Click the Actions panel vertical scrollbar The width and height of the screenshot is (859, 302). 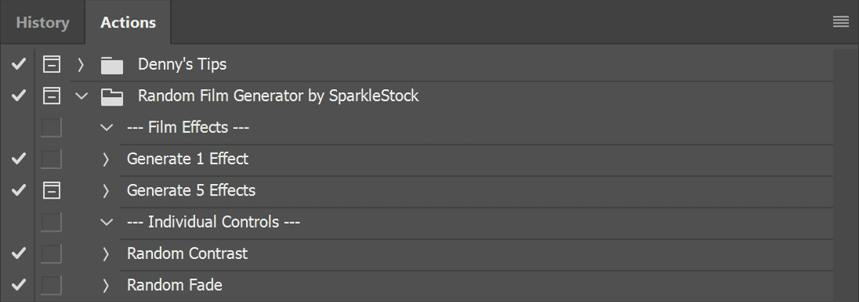[x=846, y=175]
